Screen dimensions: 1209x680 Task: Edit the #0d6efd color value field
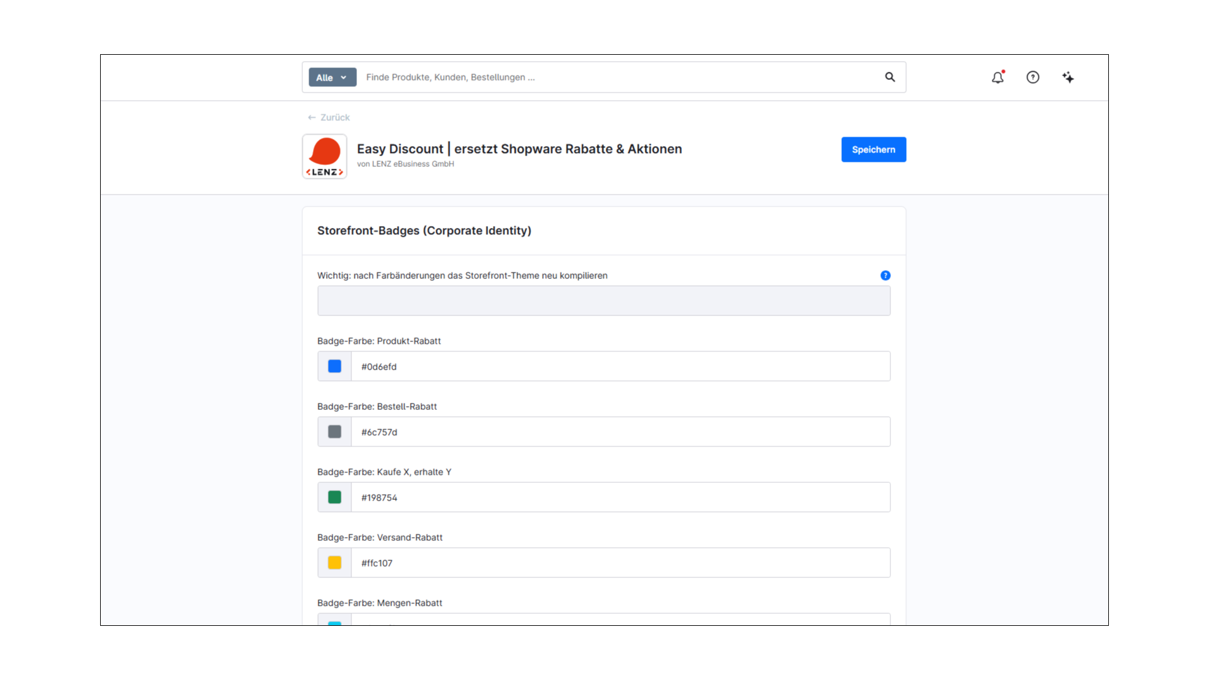pos(620,366)
